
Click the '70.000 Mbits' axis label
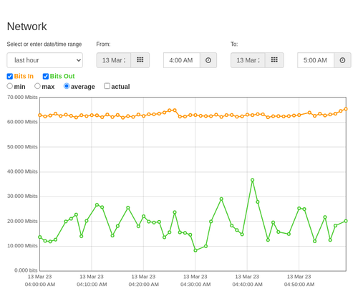click(x=22, y=98)
